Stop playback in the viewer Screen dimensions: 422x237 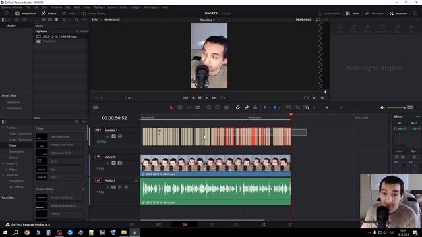tap(200, 98)
